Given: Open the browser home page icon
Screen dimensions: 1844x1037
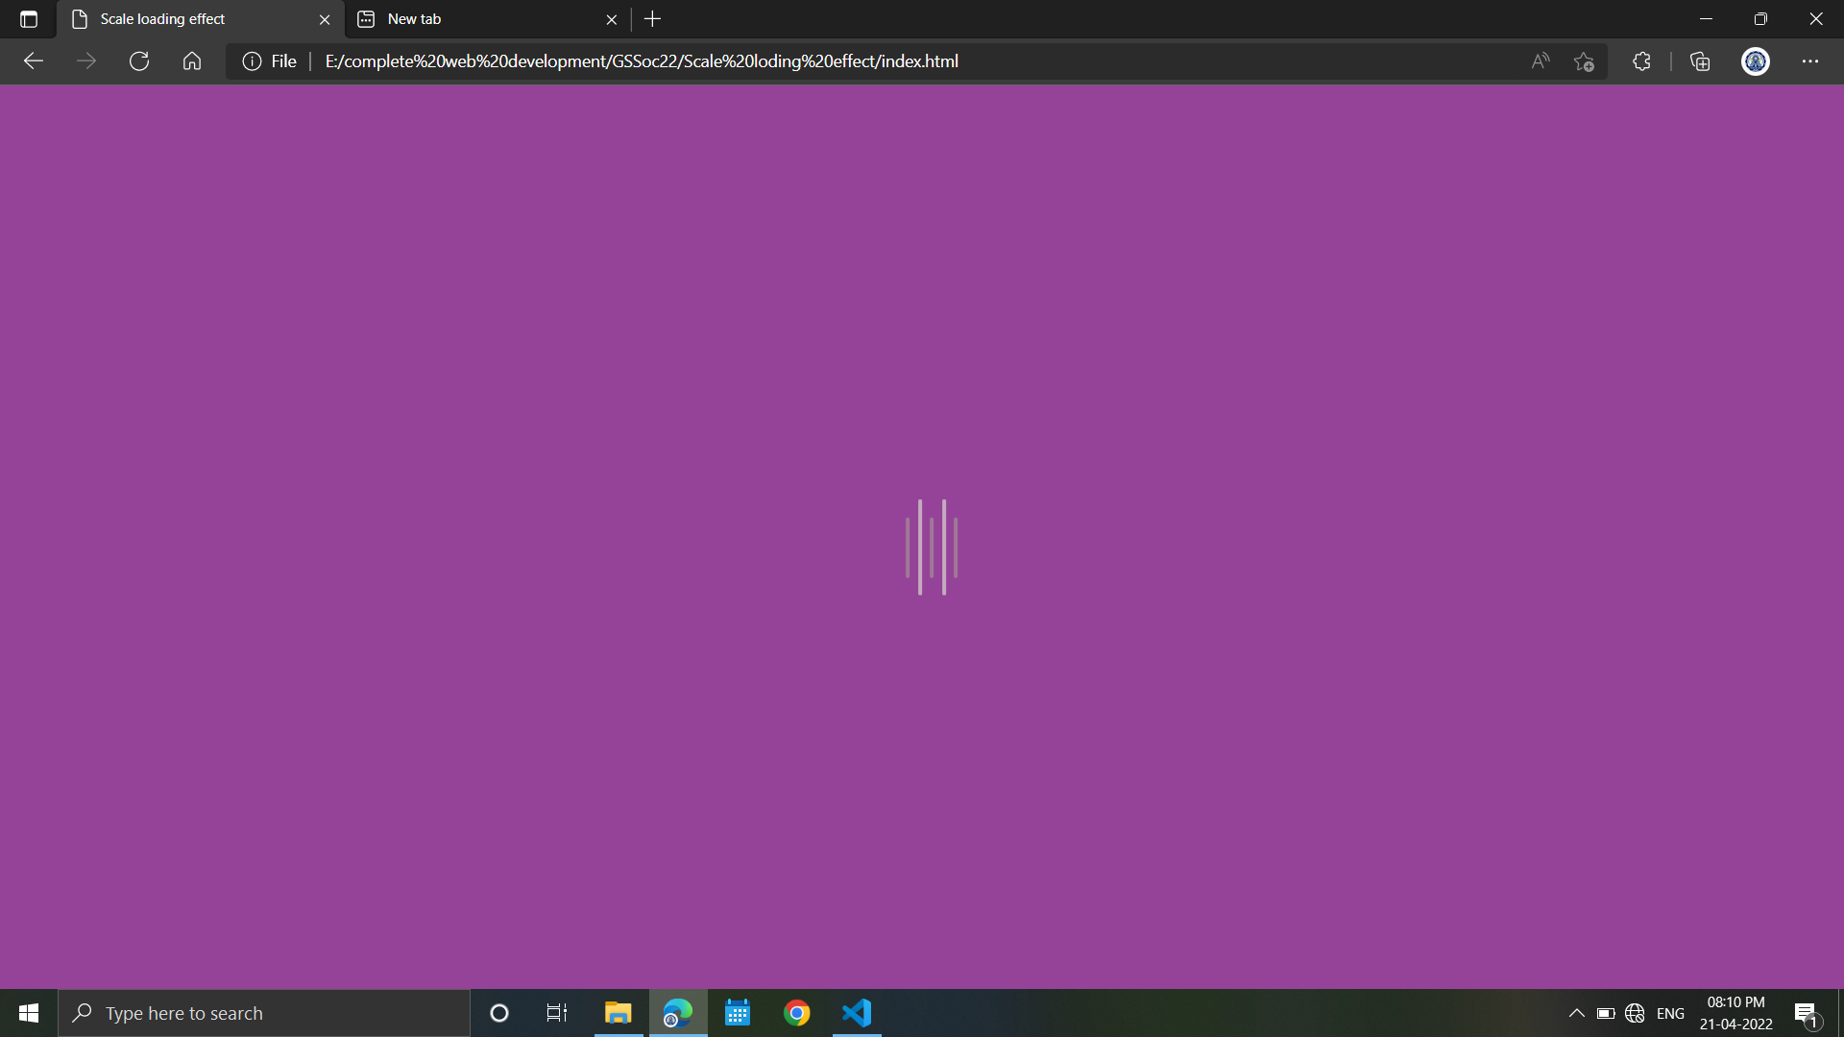Looking at the screenshot, I should coord(191,60).
